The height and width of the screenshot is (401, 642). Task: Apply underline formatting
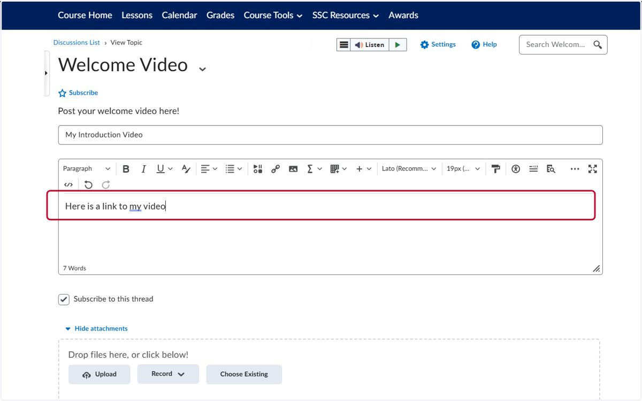click(x=160, y=169)
